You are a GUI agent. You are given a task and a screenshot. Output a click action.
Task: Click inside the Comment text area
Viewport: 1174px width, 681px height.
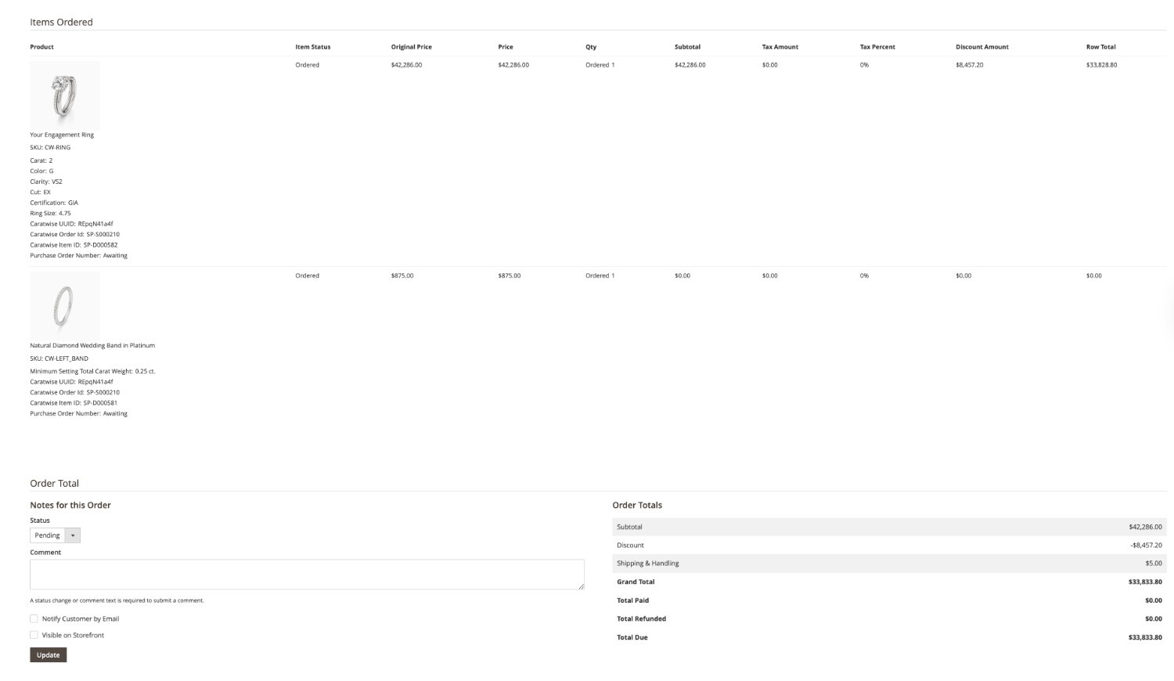[307, 574]
